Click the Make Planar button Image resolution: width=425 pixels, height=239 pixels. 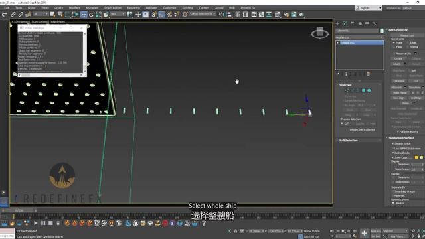tap(400, 93)
